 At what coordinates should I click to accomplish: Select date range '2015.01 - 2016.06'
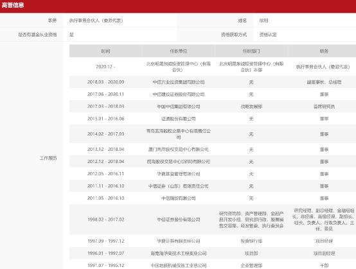pos(105,119)
